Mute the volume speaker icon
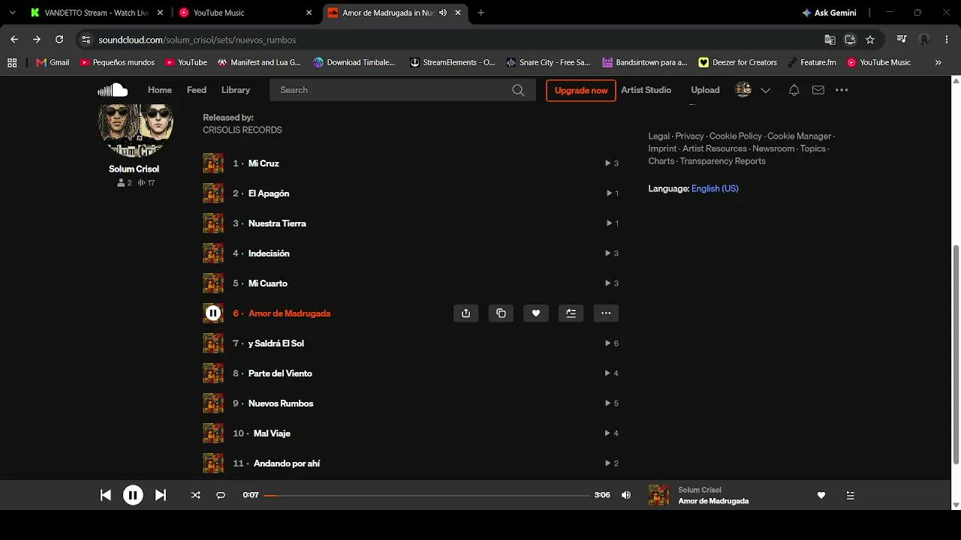 tap(626, 495)
